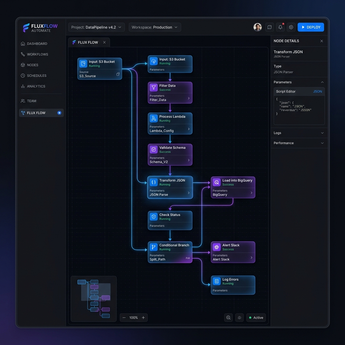Viewport: 345px width, 345px height.
Task: Click the Validate Schema check icon
Action: coord(154,150)
